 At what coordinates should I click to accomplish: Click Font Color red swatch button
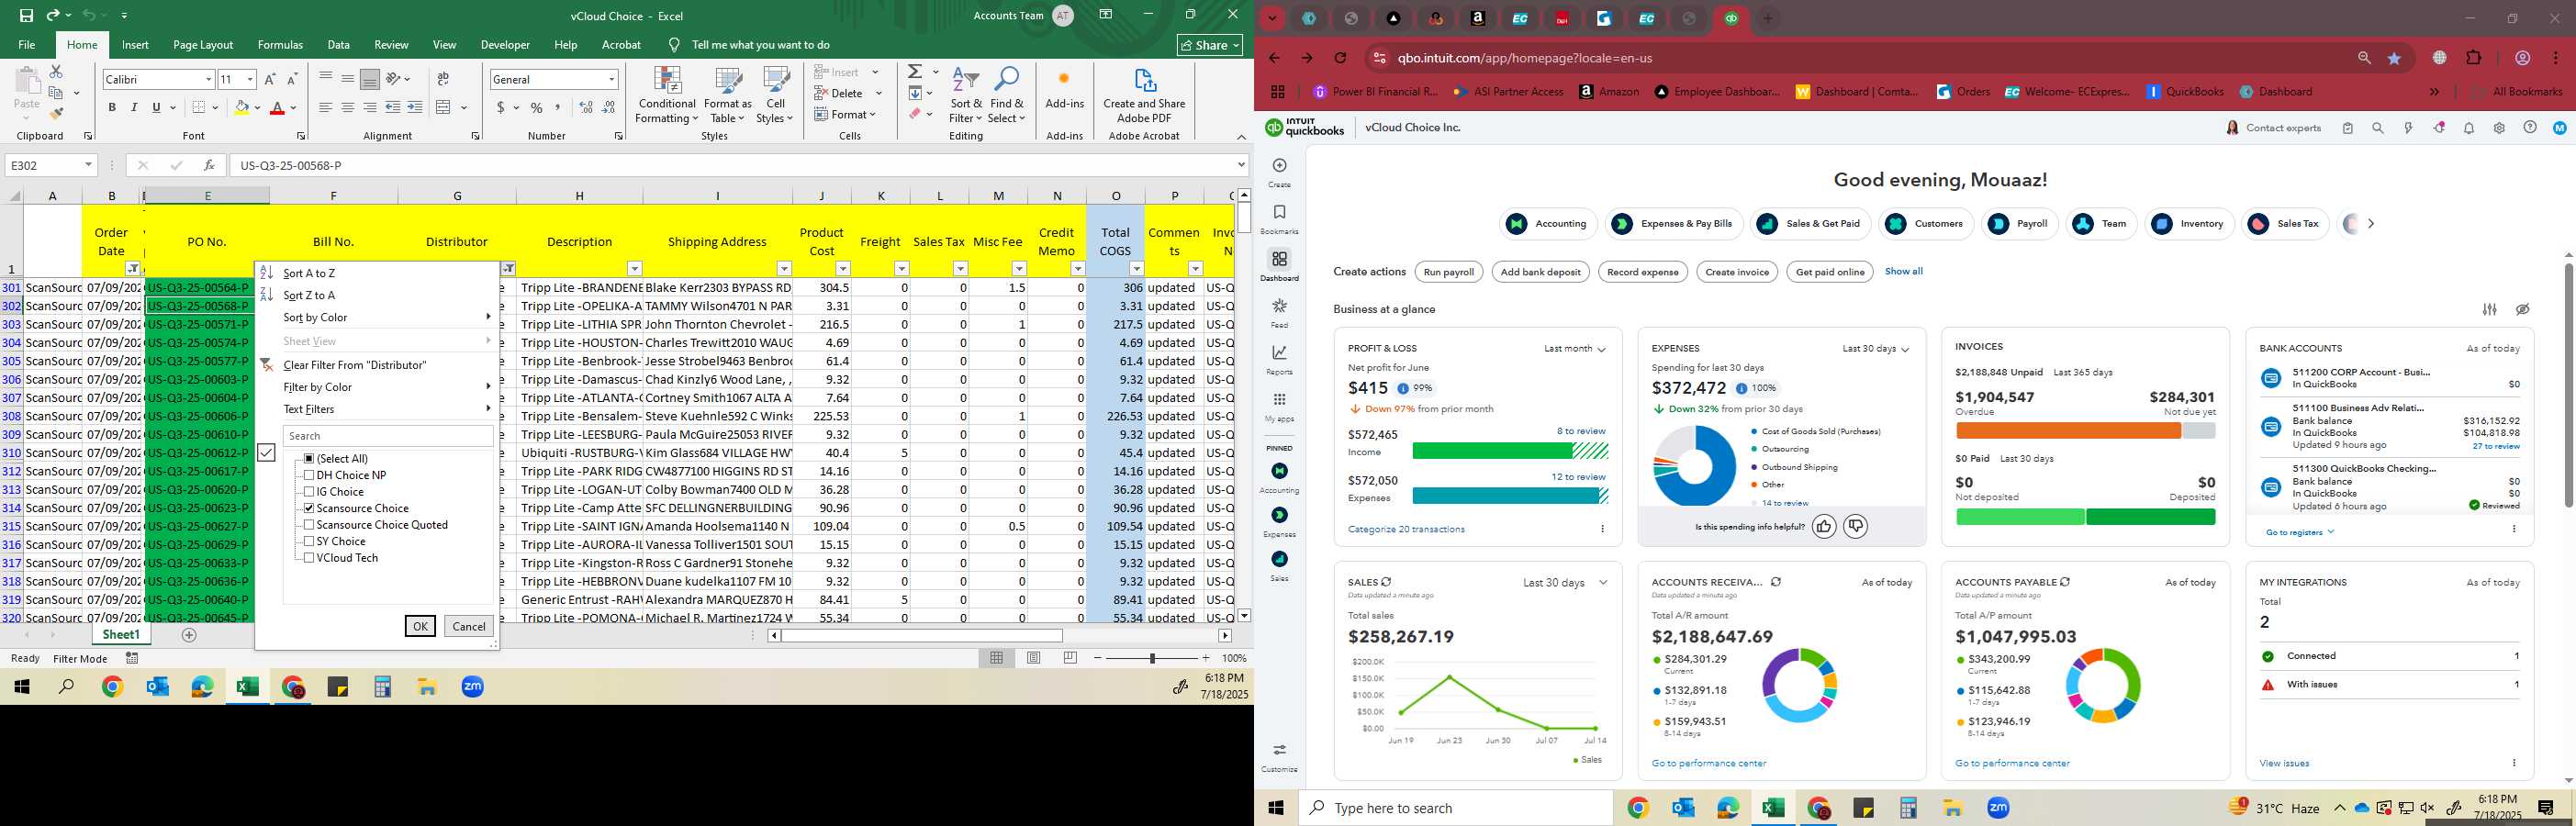[x=278, y=107]
